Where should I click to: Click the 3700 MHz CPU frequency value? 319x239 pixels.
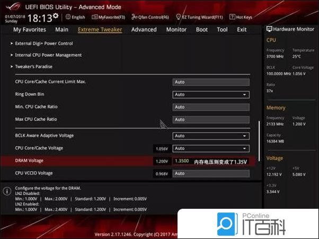click(x=275, y=56)
